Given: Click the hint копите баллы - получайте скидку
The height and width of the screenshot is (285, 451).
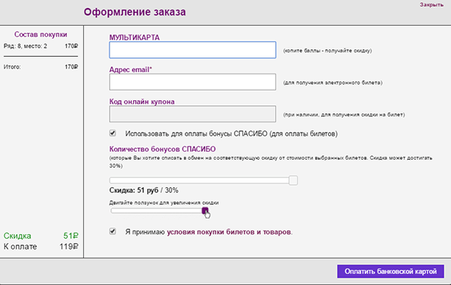Looking at the screenshot, I should coord(327,51).
